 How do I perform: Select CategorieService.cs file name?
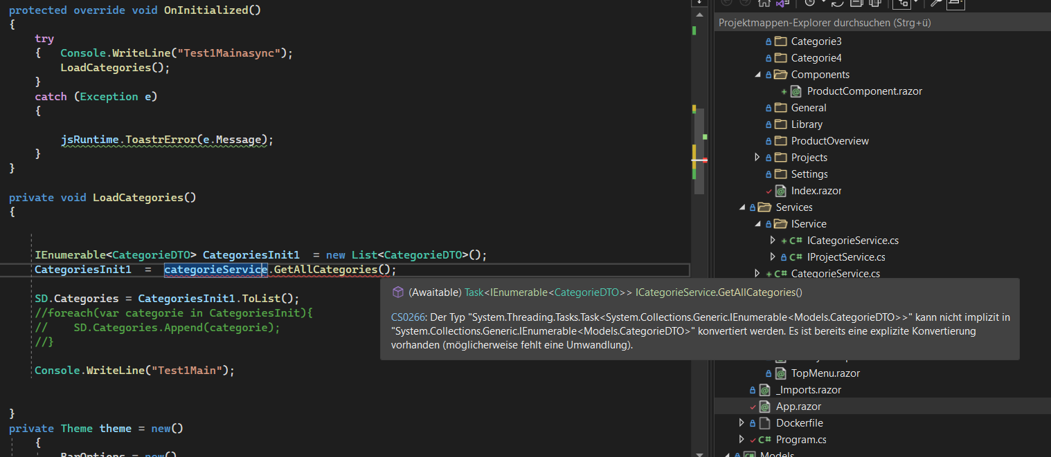(836, 274)
